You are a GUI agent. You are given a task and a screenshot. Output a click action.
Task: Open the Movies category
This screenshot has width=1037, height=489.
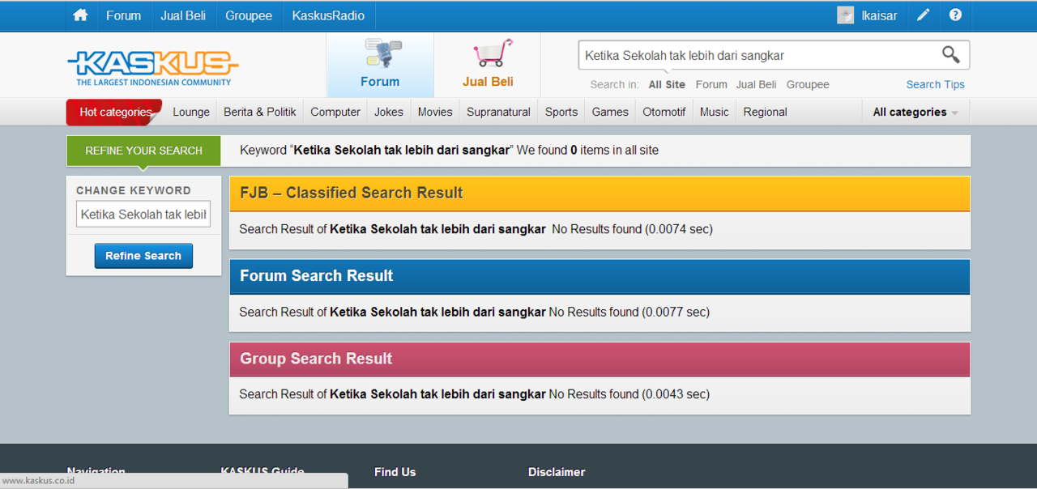435,113
